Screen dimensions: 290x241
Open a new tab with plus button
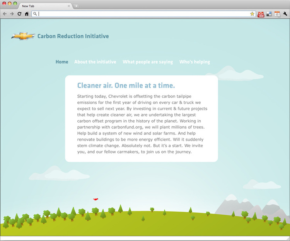click(x=76, y=6)
